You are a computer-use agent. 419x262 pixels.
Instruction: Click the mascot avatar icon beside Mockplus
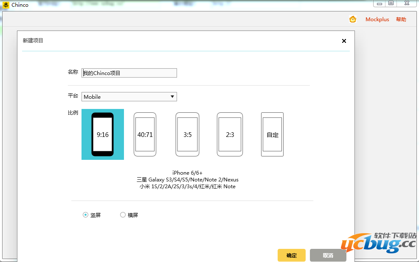(x=353, y=19)
